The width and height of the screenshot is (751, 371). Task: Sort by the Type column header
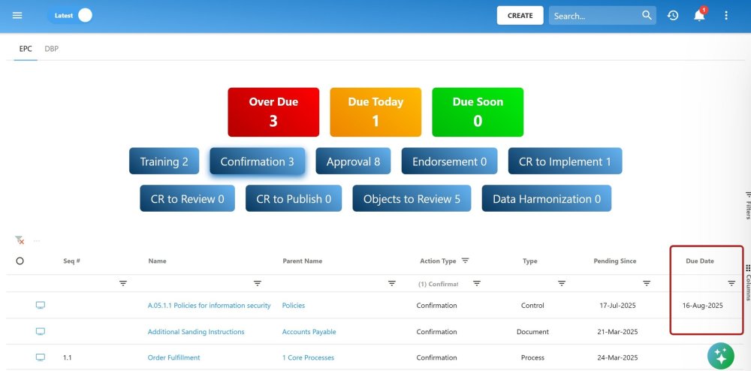529,261
